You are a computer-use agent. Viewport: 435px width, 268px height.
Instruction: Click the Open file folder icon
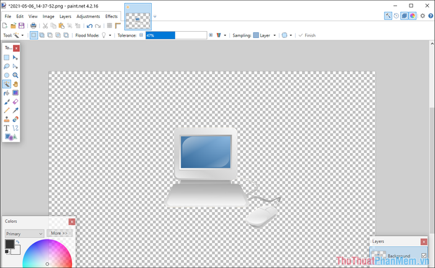[13, 26]
